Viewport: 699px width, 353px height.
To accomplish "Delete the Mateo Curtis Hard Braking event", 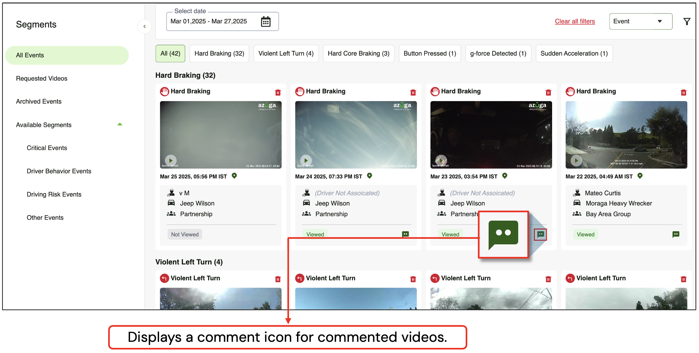I will click(x=683, y=92).
